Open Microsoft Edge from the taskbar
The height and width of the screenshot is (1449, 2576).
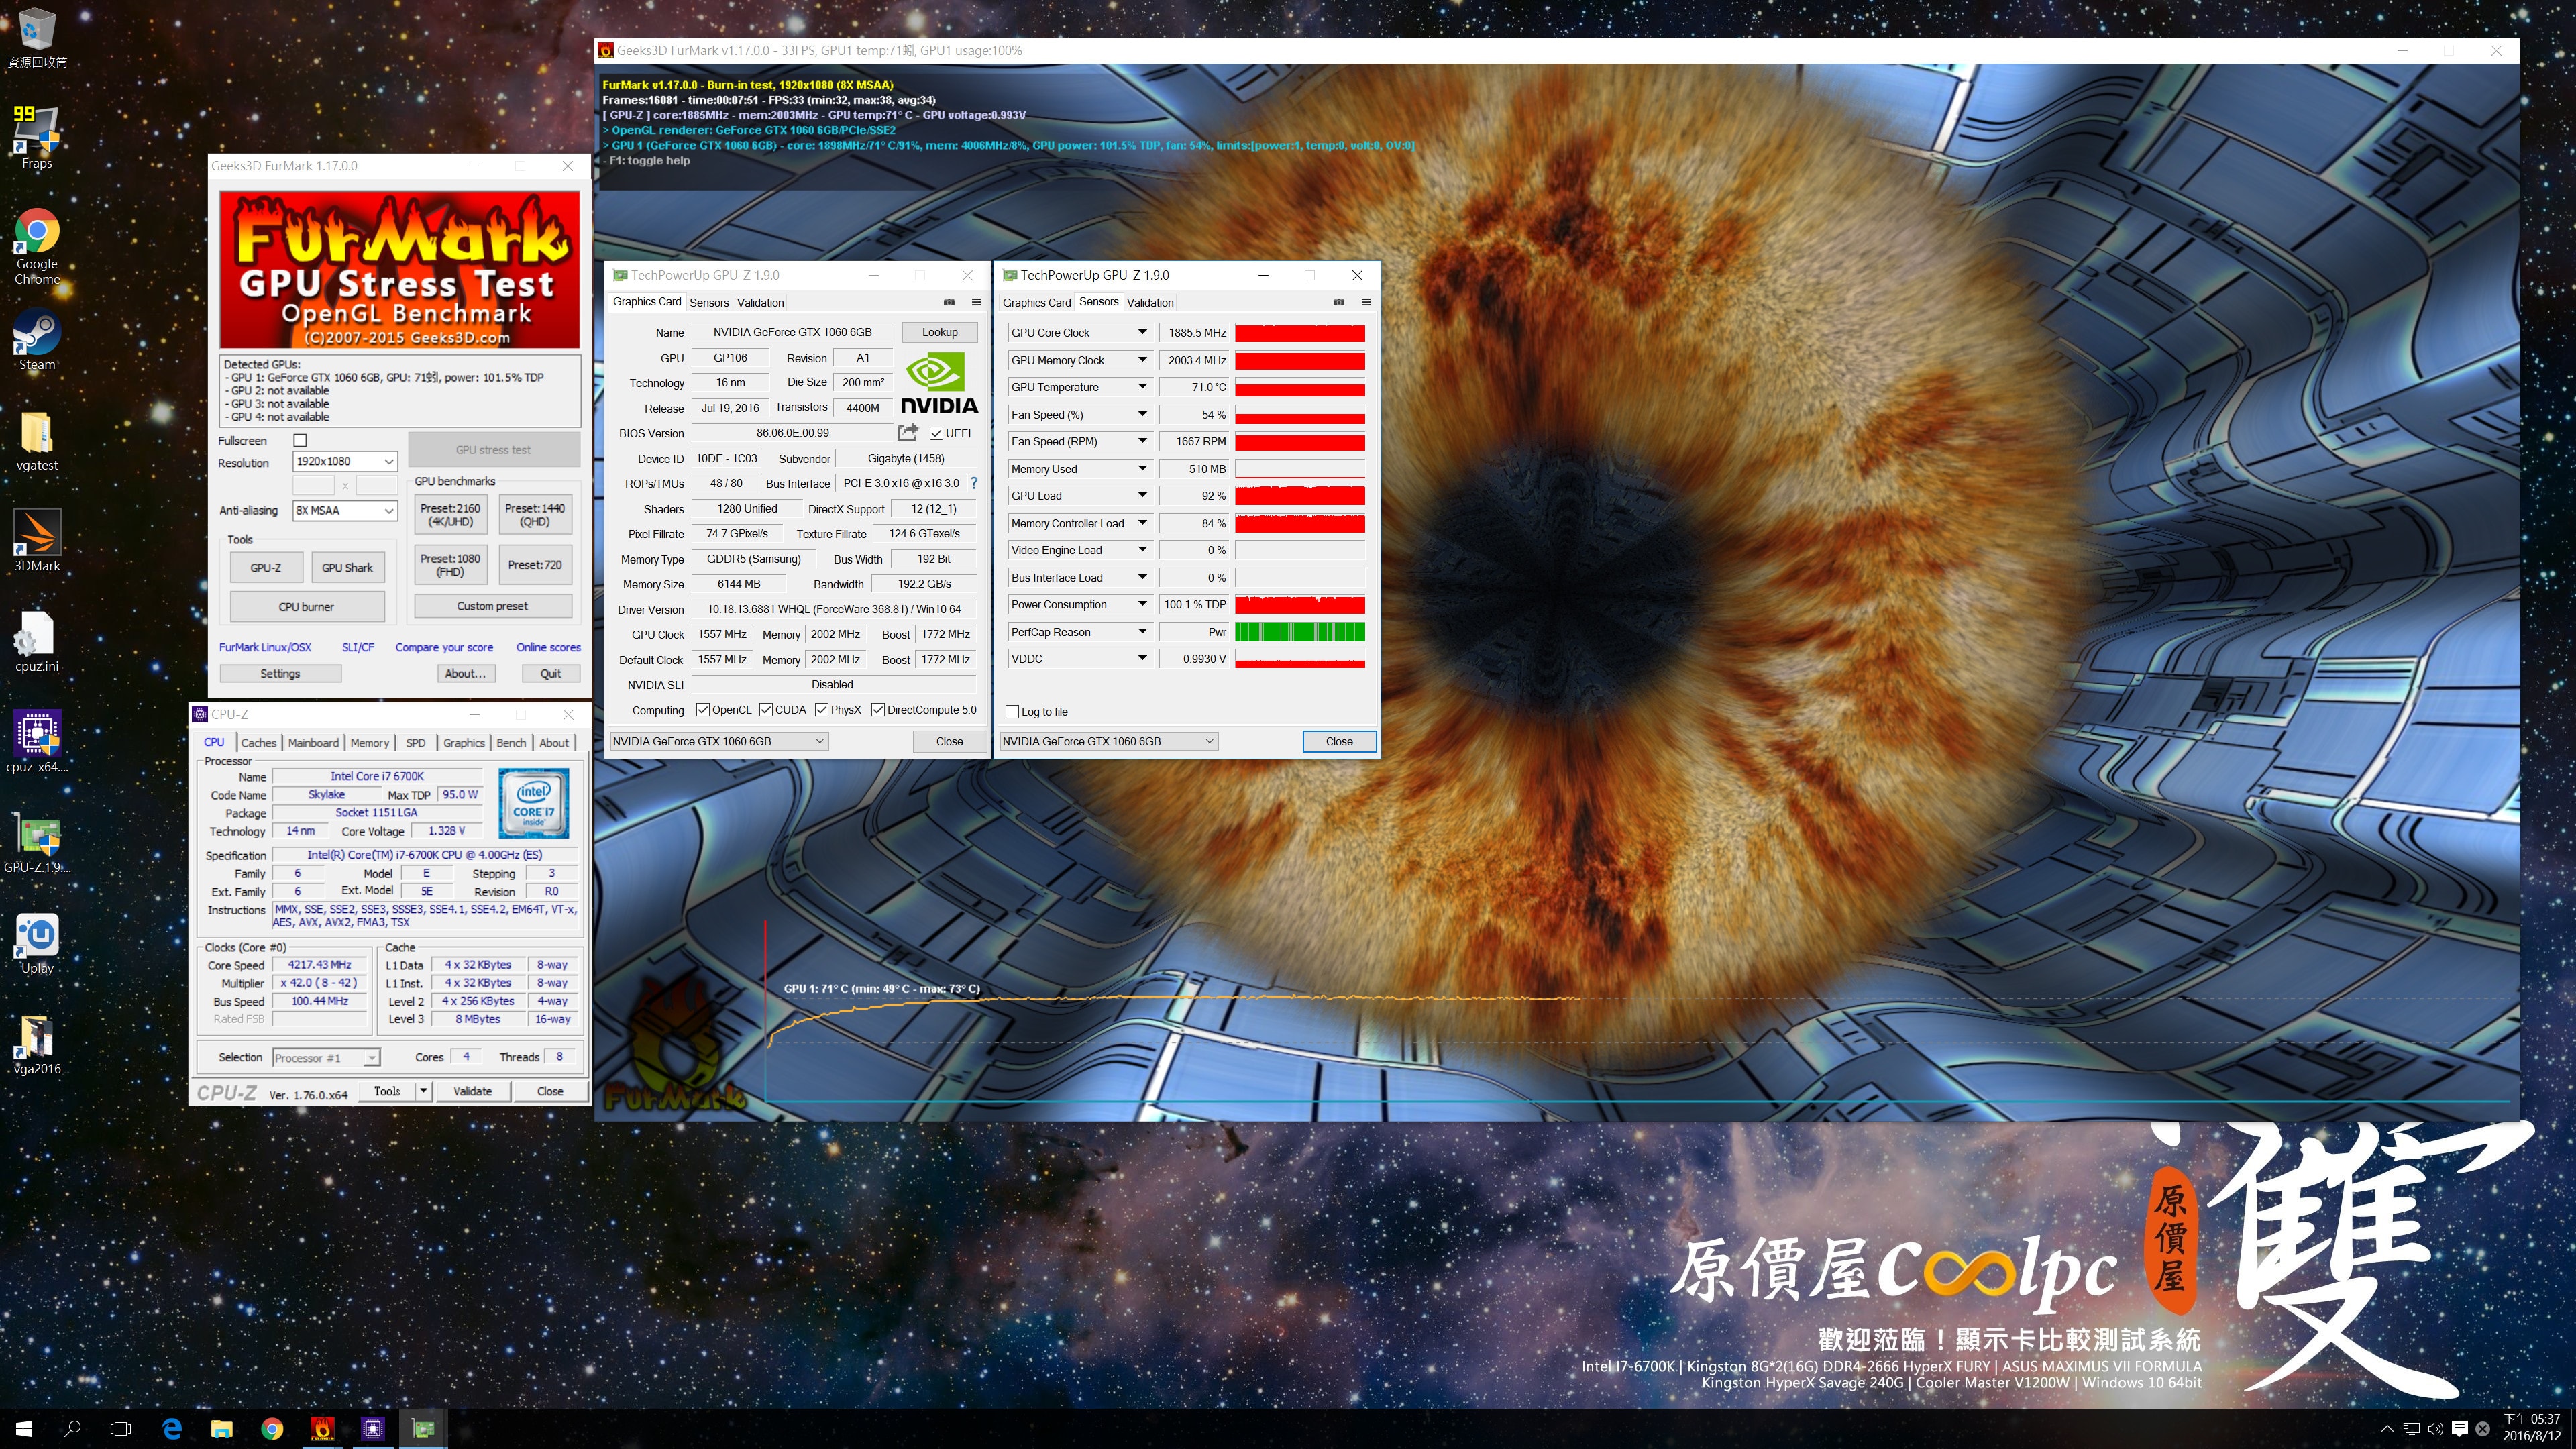tap(172, 1429)
